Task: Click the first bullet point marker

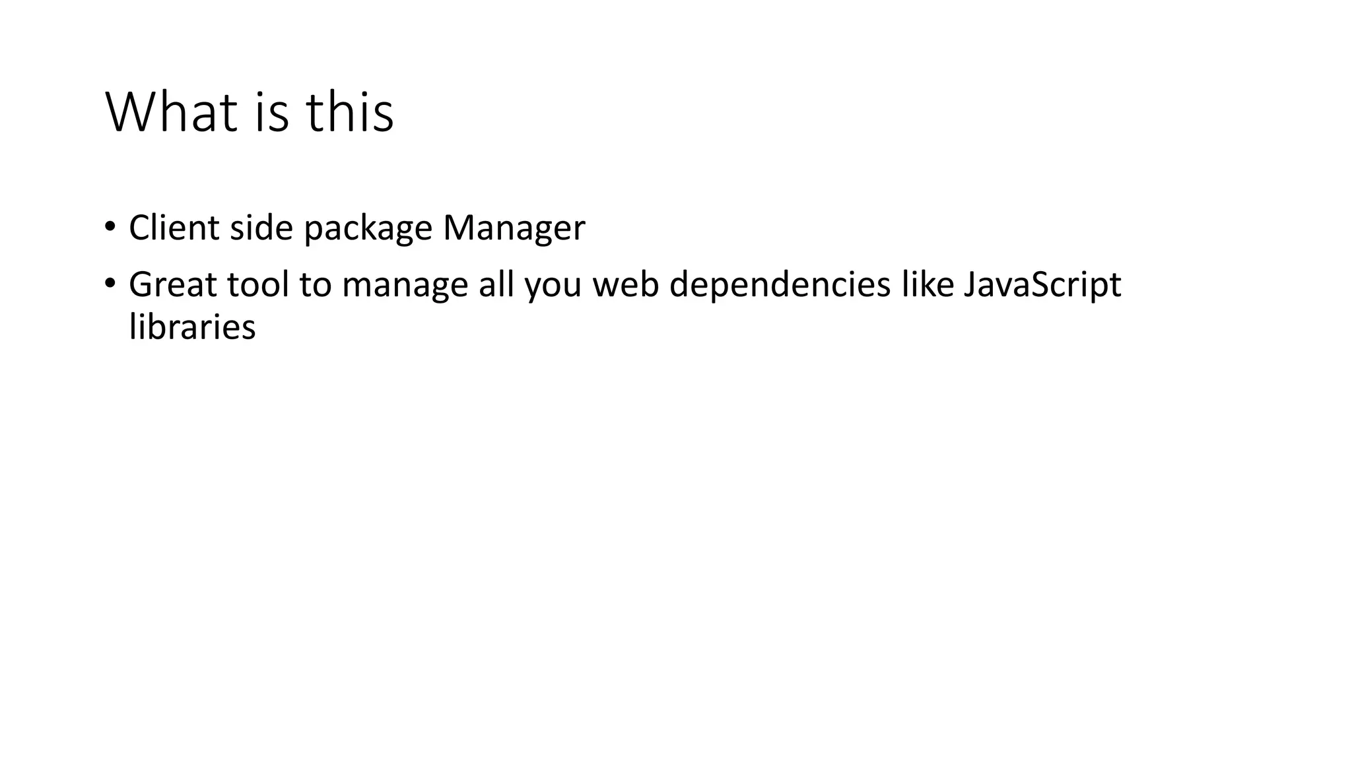Action: coord(110,228)
